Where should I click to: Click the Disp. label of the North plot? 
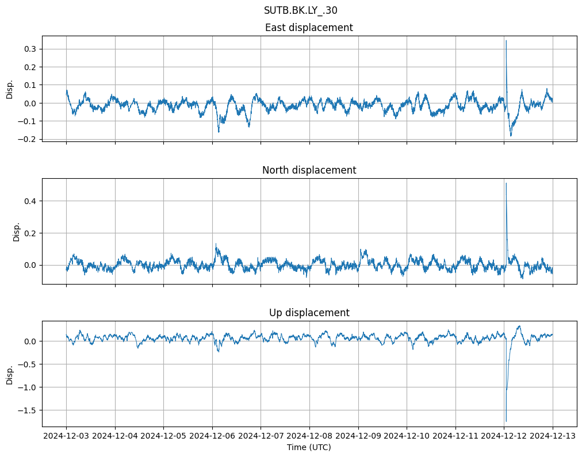pos(17,232)
